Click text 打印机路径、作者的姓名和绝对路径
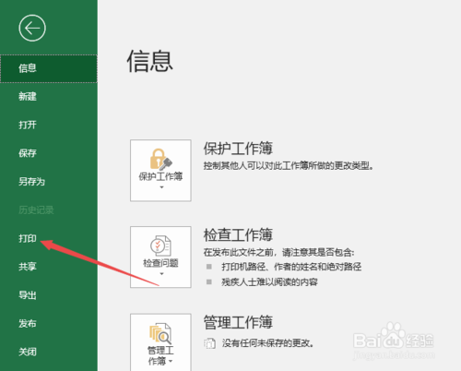Image resolution: width=461 pixels, height=371 pixels. (291, 267)
